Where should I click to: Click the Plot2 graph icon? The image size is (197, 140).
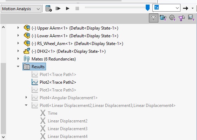(x=35, y=82)
